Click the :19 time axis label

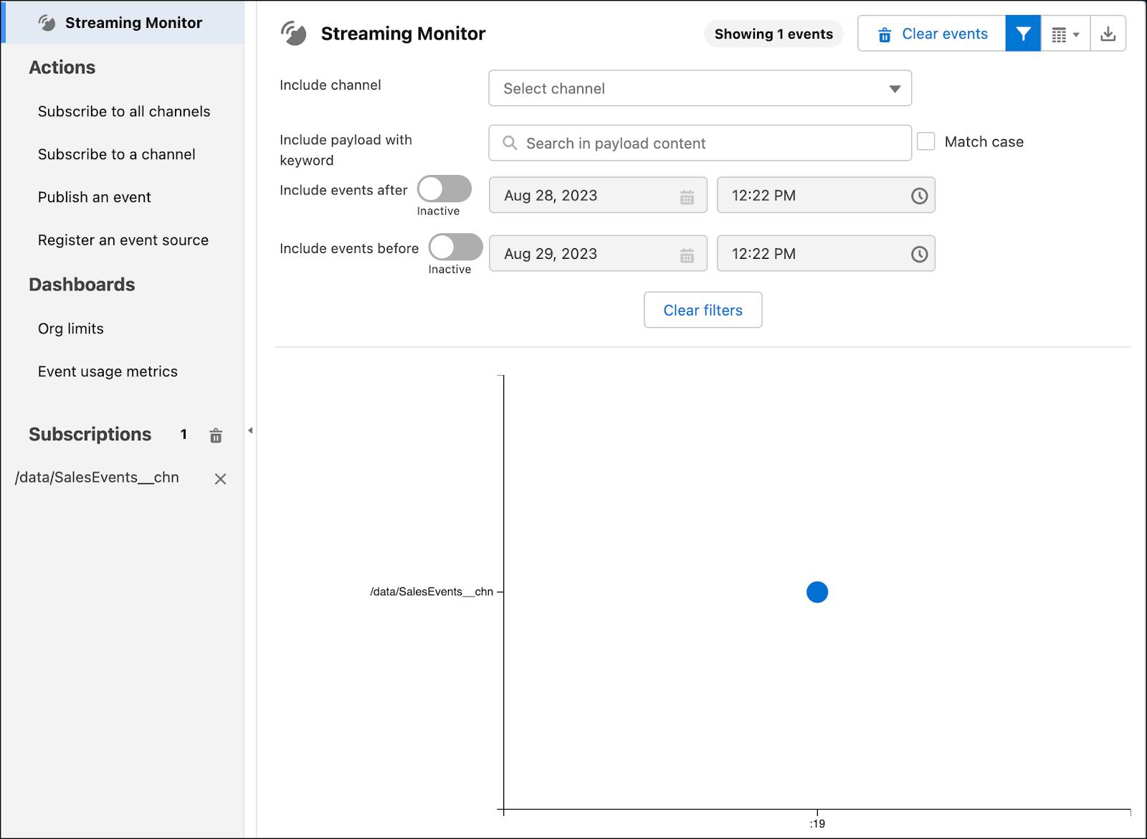tap(817, 824)
